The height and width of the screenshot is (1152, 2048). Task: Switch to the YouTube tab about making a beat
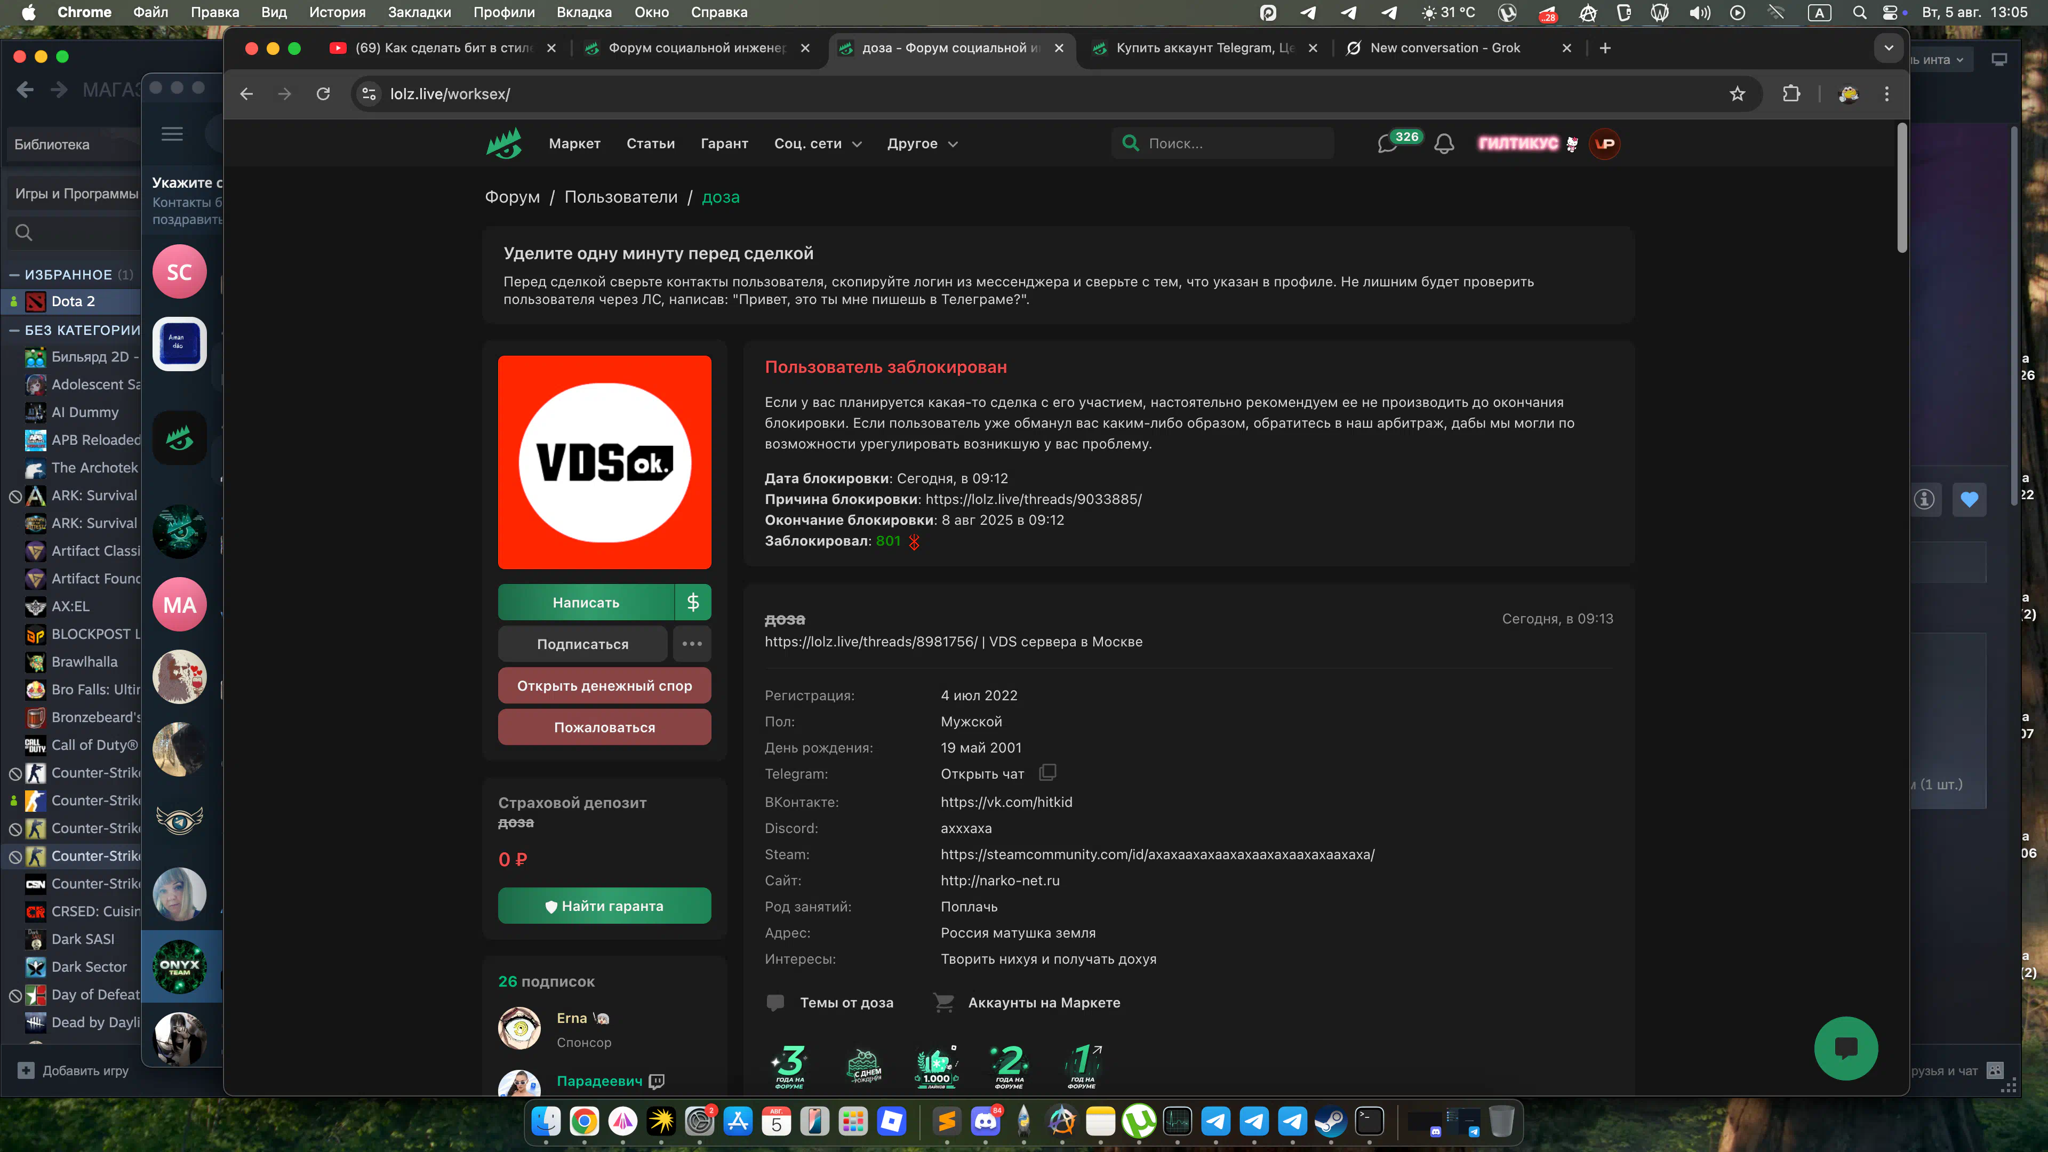point(442,47)
